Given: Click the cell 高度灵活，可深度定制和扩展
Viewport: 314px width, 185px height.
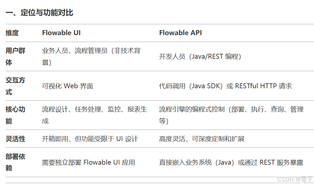Looking at the screenshot, I should [202, 139].
